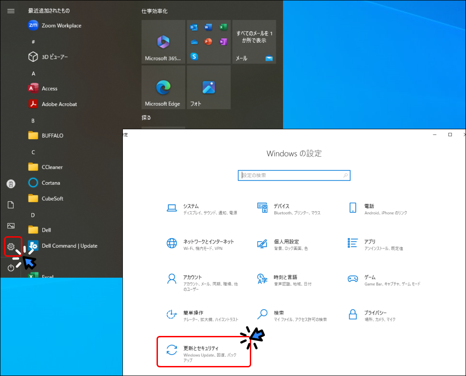Expand the Start menu hamburger icon
466x376 pixels.
[x=11, y=11]
